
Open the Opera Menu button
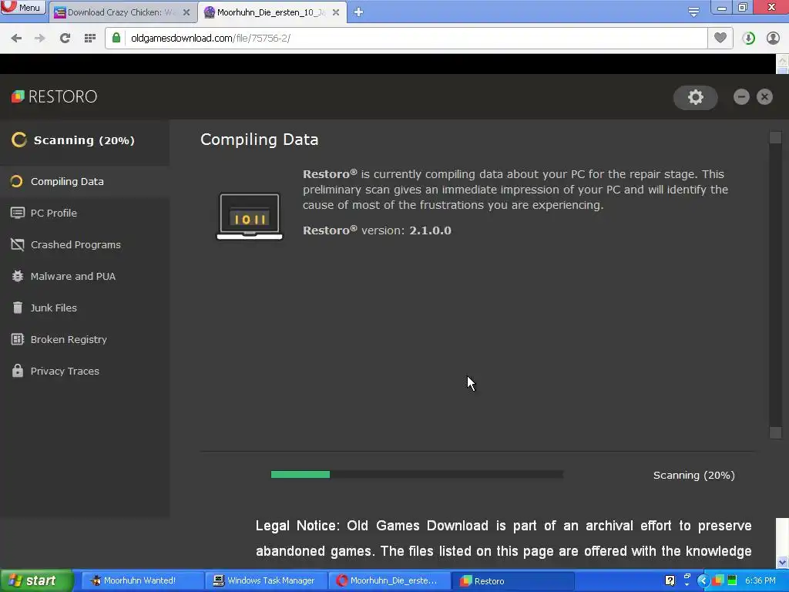22,8
